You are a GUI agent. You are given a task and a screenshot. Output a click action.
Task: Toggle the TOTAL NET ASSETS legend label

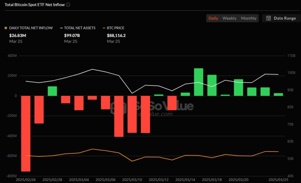(x=79, y=28)
